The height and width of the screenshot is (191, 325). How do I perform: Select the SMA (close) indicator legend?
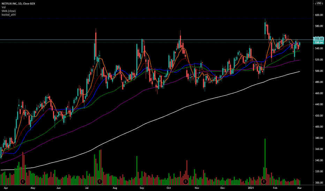[x=8, y=11]
